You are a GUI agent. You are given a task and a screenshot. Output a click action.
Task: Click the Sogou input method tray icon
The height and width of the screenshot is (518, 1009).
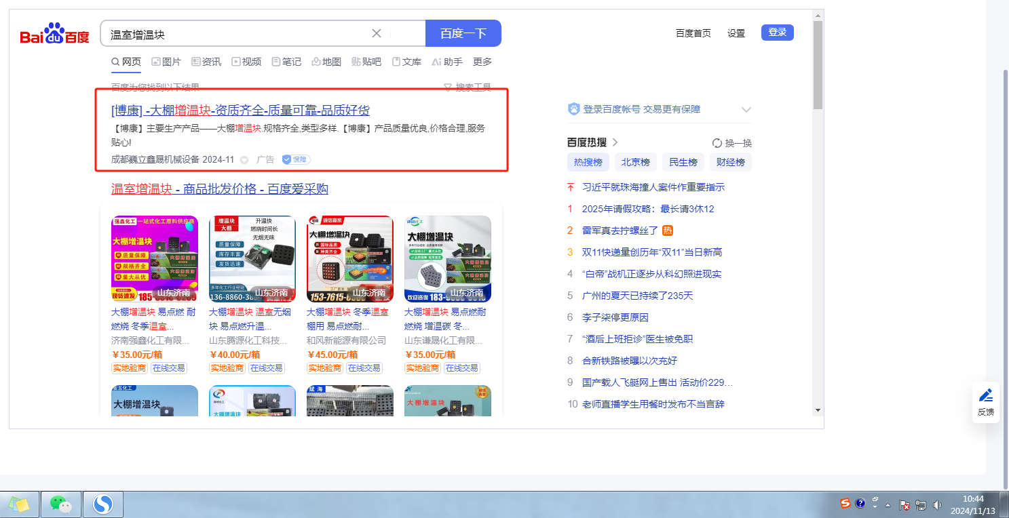point(845,503)
